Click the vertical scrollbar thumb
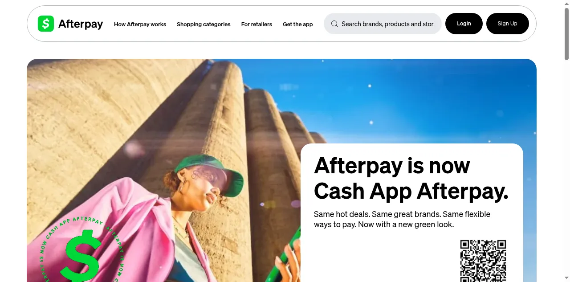Viewport: 570px width, 282px height. tap(566, 33)
